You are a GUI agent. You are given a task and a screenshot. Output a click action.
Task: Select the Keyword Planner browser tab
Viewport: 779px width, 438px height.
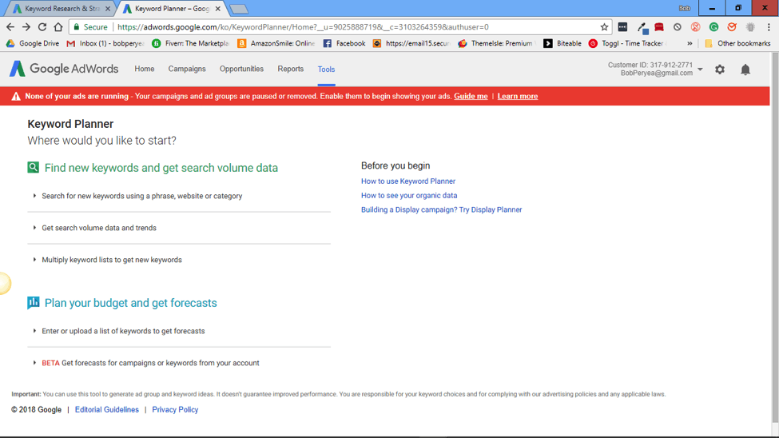coord(170,9)
